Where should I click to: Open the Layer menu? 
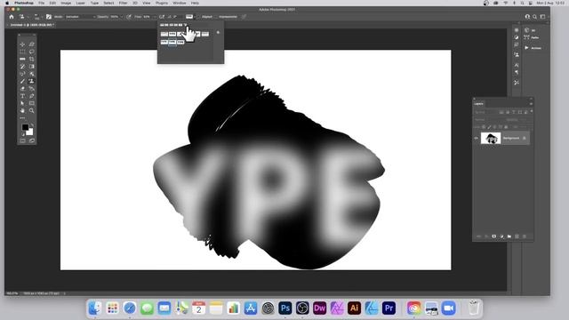tap(81, 3)
